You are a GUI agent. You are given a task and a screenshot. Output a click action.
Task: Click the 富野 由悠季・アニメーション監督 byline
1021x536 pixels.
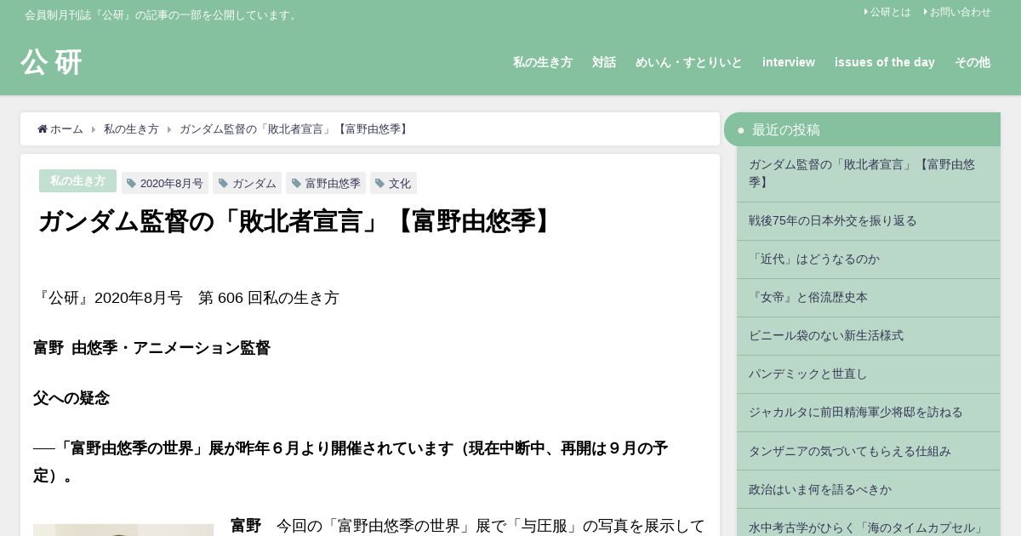151,348
